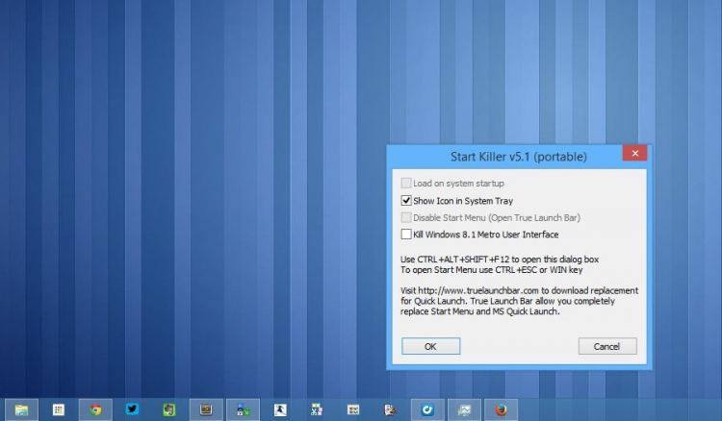Viewport: 722px width, 421px height.
Task: Launch Firefox from the taskbar
Action: pyautogui.click(x=501, y=409)
